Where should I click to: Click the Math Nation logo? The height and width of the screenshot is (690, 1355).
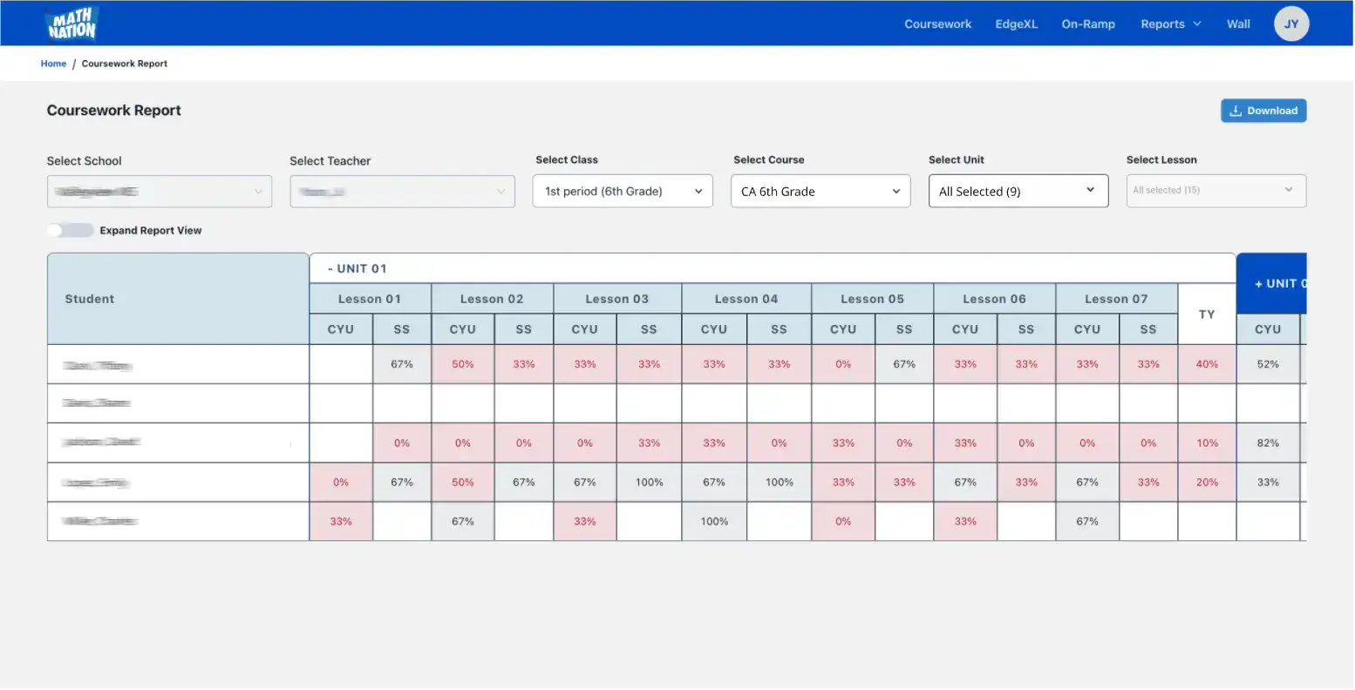coord(71,24)
